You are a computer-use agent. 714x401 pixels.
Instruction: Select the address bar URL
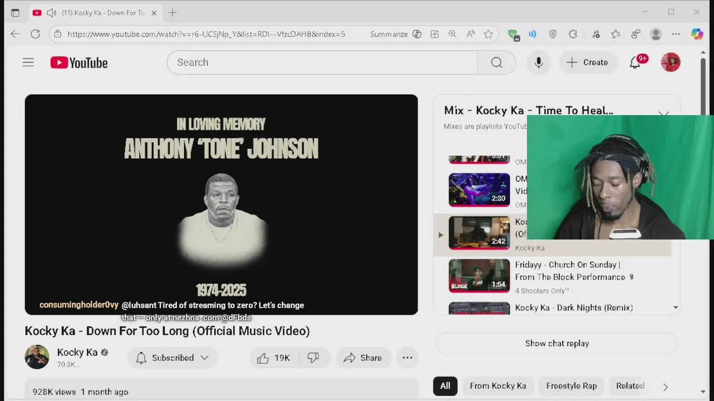click(206, 34)
